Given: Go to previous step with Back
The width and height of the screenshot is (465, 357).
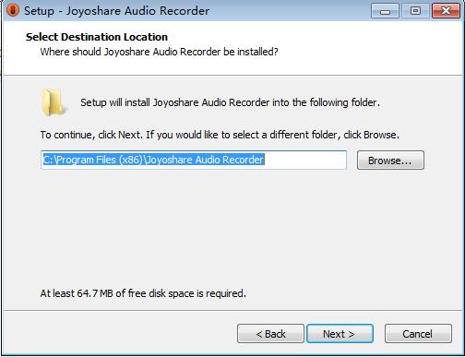Looking at the screenshot, I should pyautogui.click(x=270, y=334).
